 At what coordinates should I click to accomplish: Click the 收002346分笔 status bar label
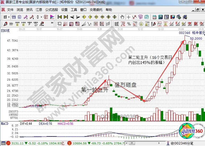click(182, 143)
